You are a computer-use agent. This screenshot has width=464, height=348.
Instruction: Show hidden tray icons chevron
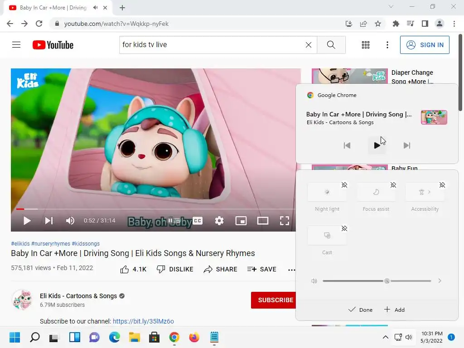click(385, 337)
